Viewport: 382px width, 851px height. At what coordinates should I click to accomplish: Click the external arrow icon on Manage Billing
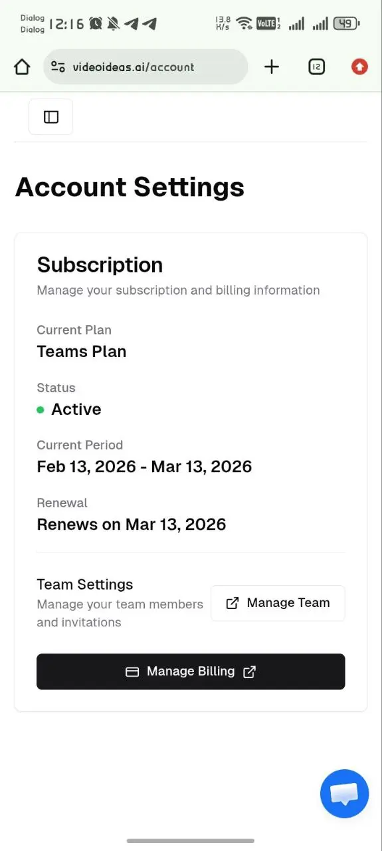coord(249,671)
